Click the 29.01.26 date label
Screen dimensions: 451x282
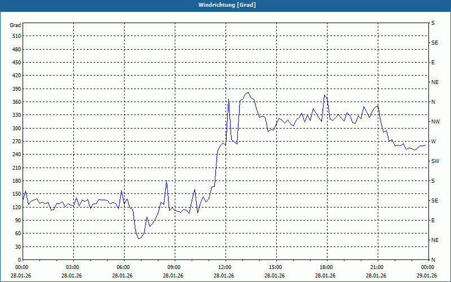point(427,276)
